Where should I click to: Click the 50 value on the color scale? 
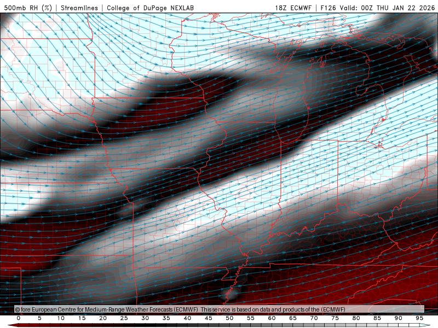click(x=229, y=318)
